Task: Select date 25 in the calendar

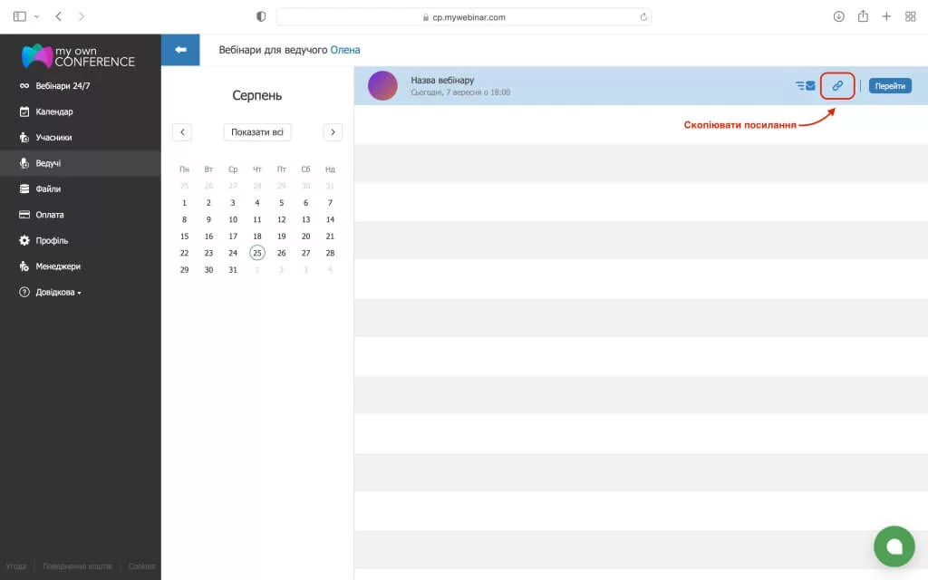Action: (257, 253)
